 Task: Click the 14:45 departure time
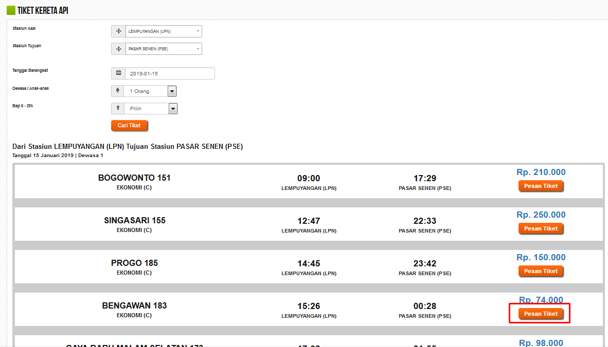click(309, 263)
